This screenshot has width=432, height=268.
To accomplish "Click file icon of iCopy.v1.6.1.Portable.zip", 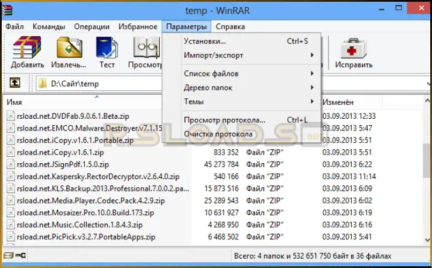I will (x=11, y=140).
